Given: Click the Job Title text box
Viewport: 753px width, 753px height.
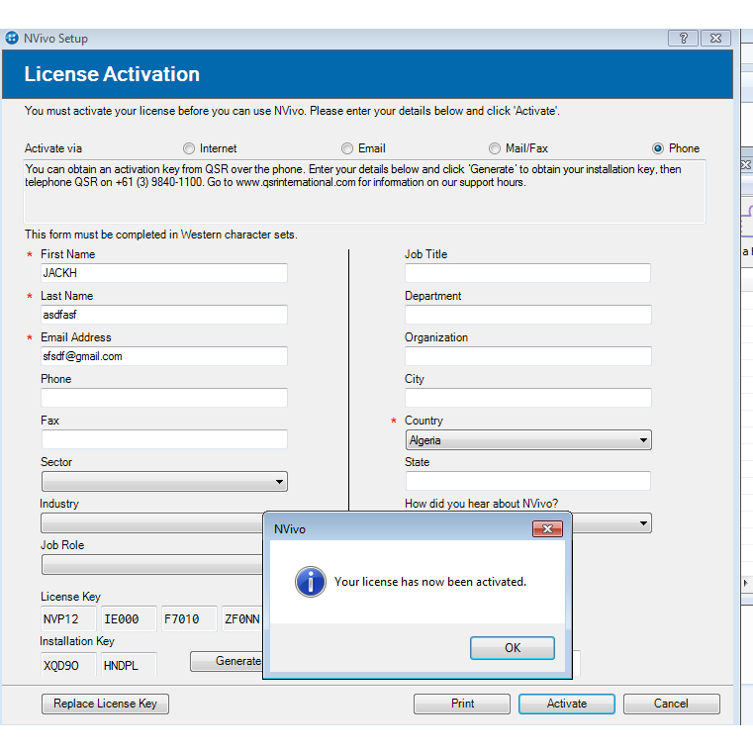Looking at the screenshot, I should pyautogui.click(x=527, y=273).
